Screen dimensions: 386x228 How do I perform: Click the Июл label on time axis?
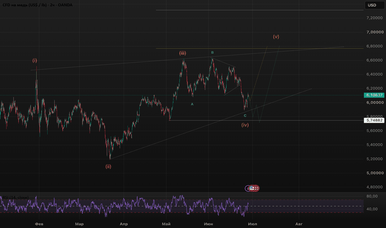click(x=252, y=224)
